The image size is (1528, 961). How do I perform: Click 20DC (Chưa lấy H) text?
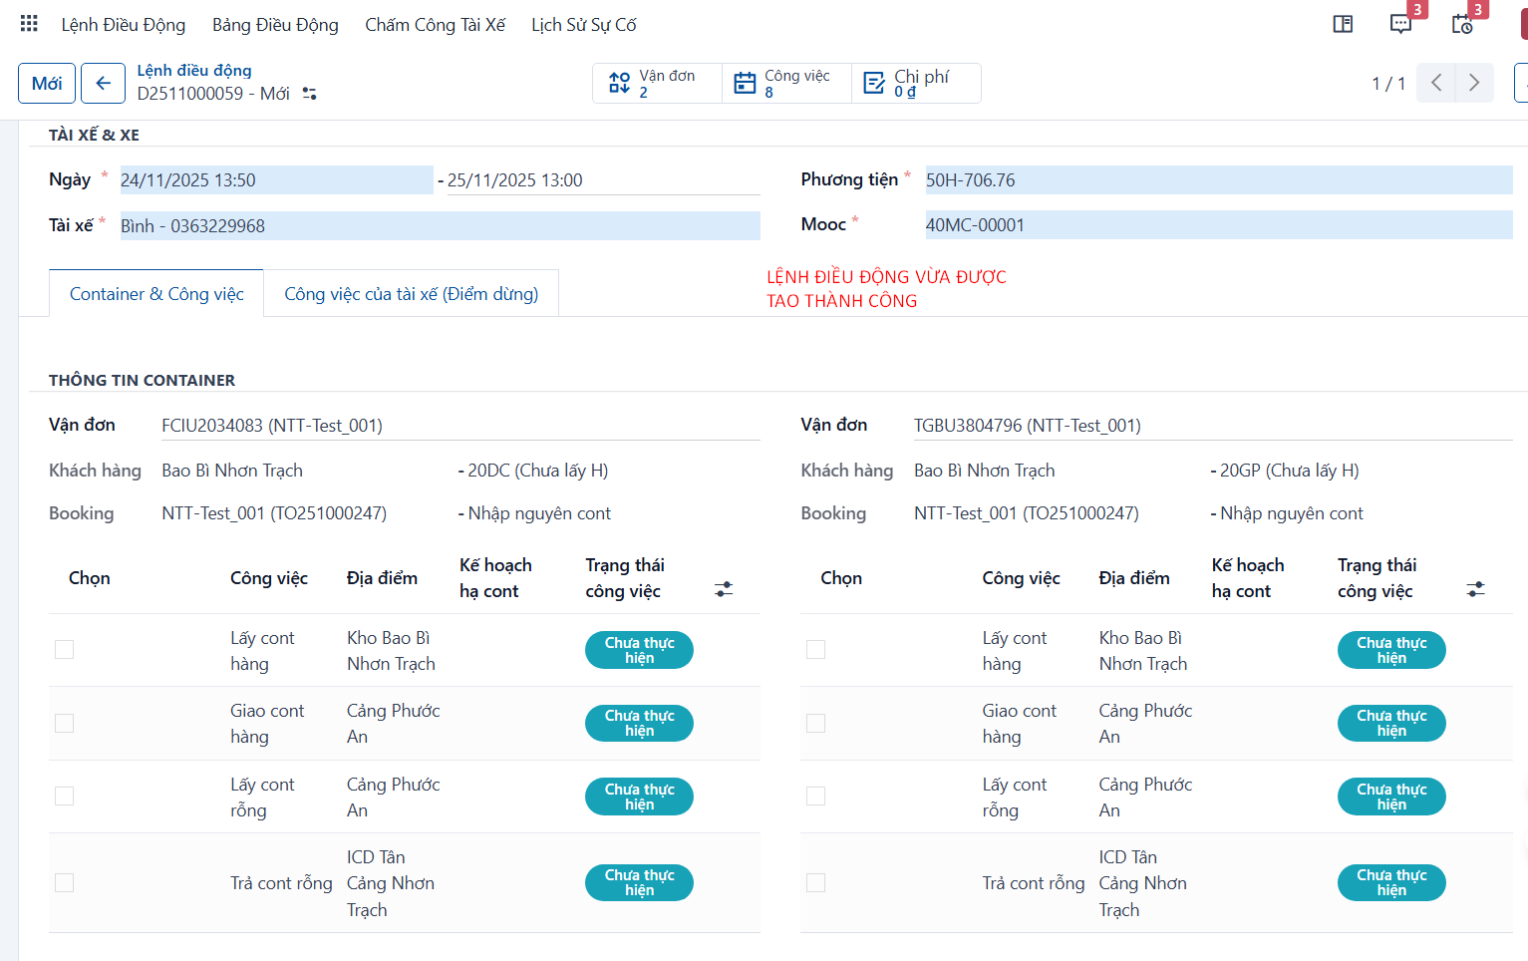(538, 471)
